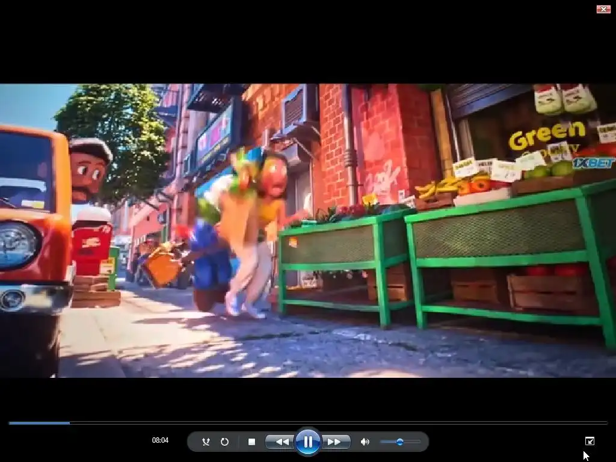Mute the audio with speaker icon
This screenshot has height=462, width=616.
click(x=365, y=442)
